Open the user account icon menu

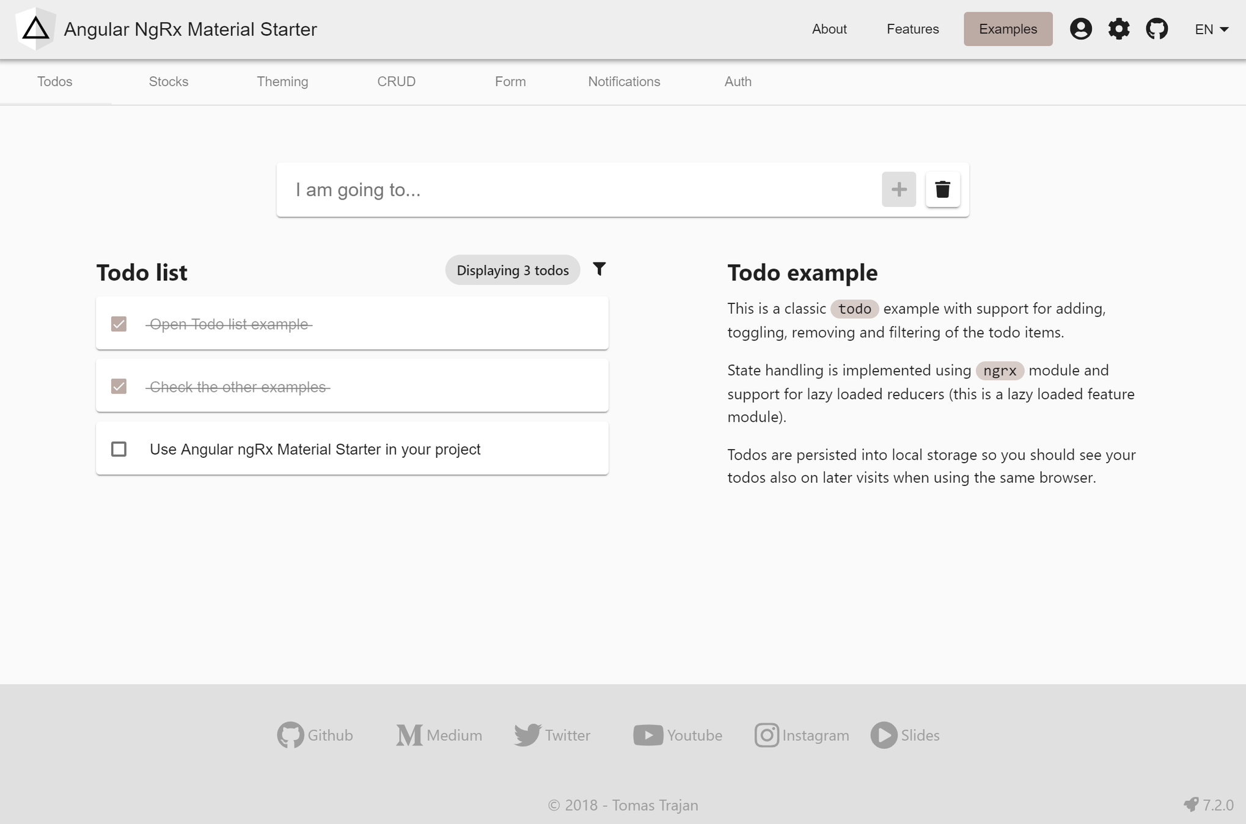tap(1080, 29)
